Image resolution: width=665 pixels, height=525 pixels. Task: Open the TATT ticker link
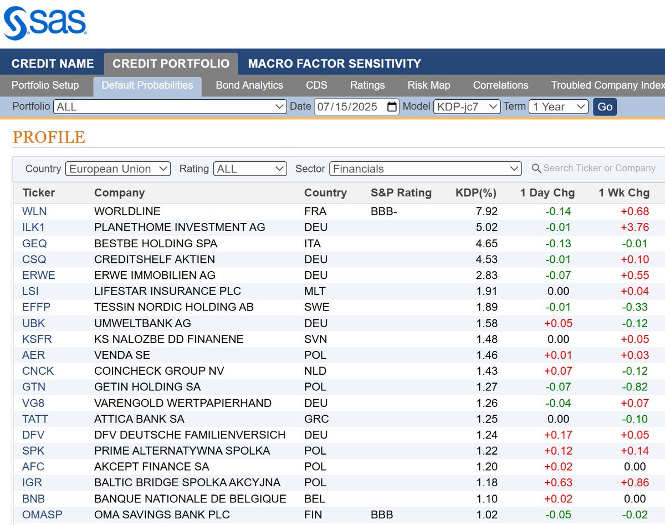coord(35,419)
